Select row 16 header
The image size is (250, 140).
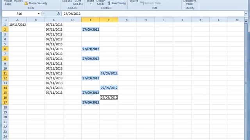pyautogui.click(x=5, y=98)
